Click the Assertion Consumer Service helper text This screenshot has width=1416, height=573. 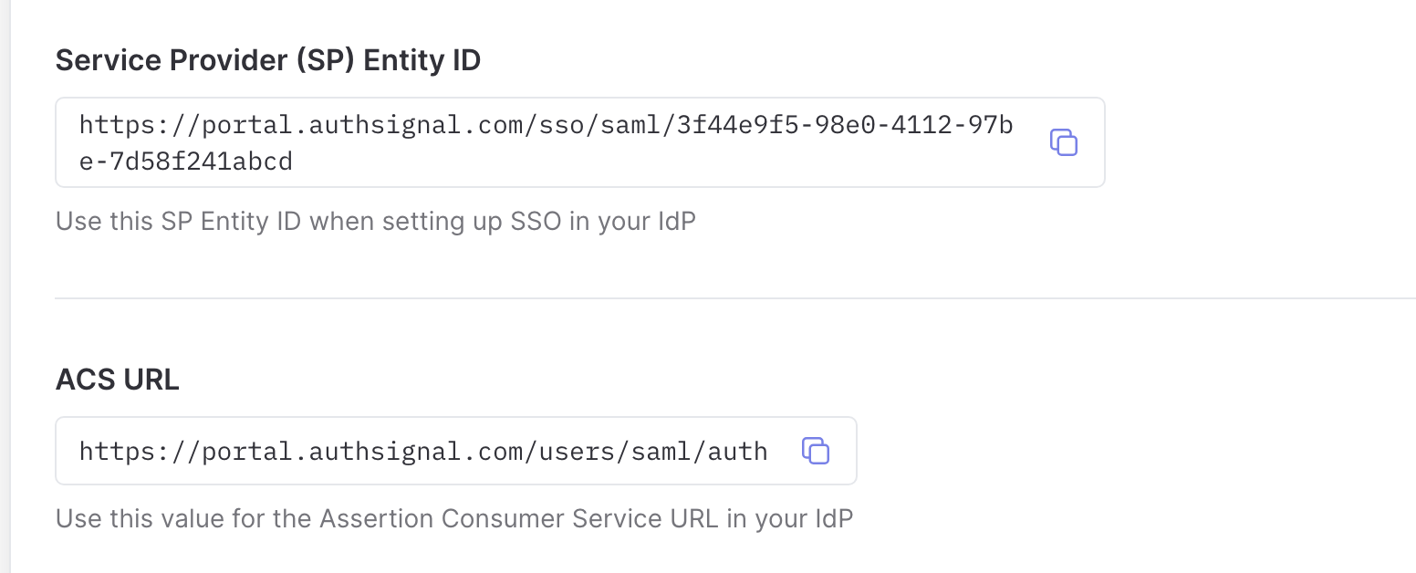454,519
